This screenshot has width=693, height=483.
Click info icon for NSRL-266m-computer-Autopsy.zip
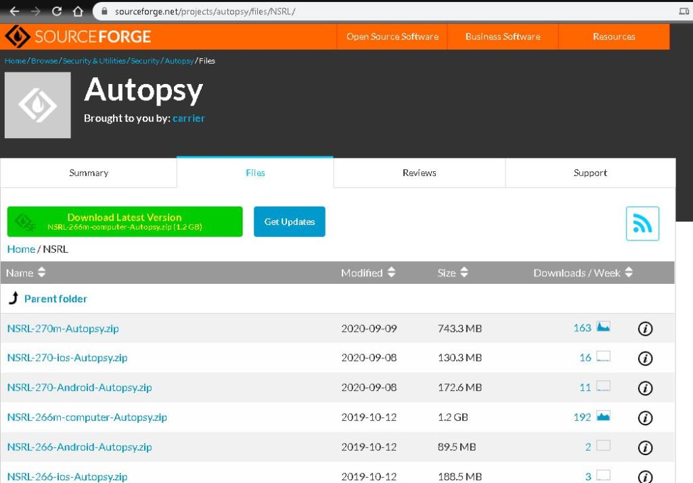click(645, 418)
